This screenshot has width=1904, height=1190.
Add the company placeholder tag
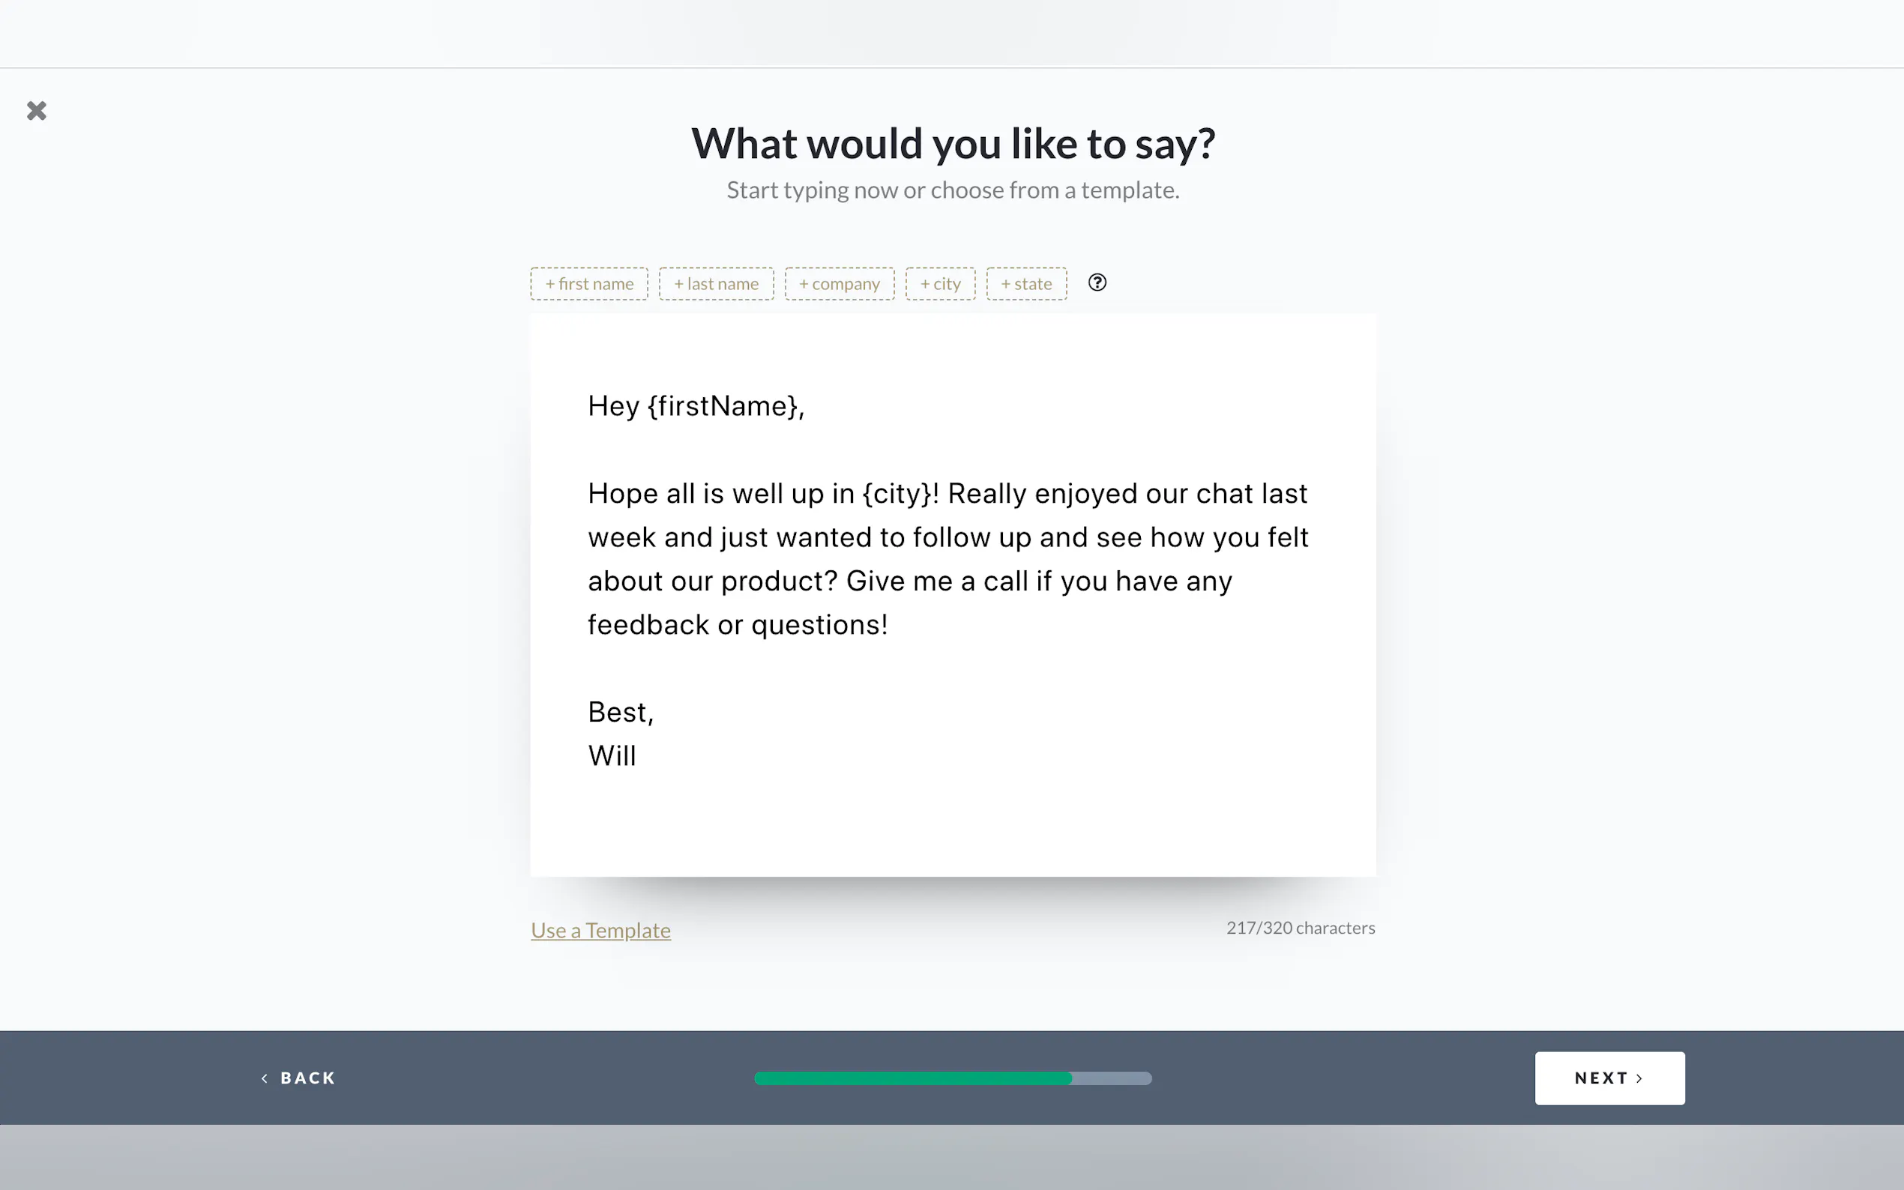pos(839,283)
